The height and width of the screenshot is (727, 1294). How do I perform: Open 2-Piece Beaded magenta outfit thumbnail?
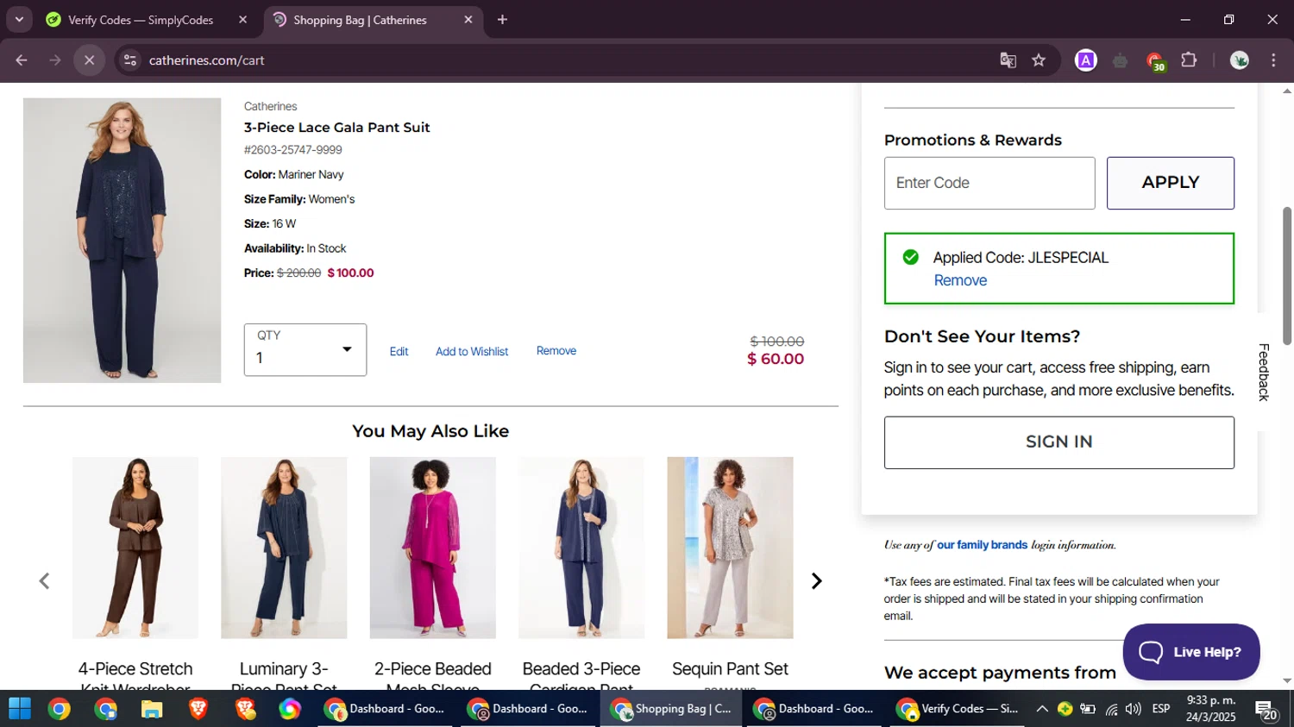(x=432, y=548)
